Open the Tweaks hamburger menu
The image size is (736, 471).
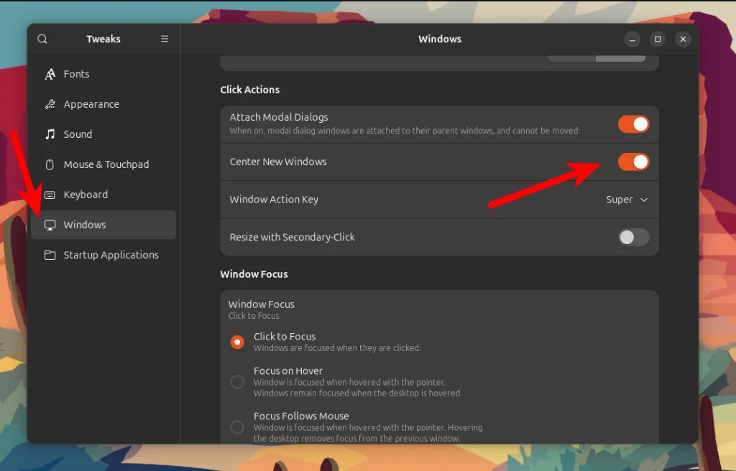[164, 39]
